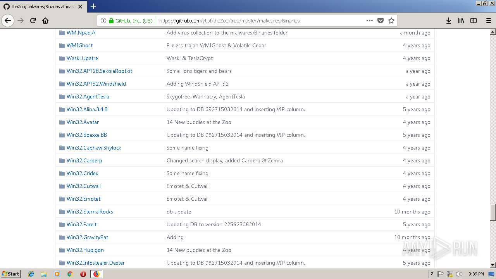Open the Win32.Emotet folder

(83, 199)
